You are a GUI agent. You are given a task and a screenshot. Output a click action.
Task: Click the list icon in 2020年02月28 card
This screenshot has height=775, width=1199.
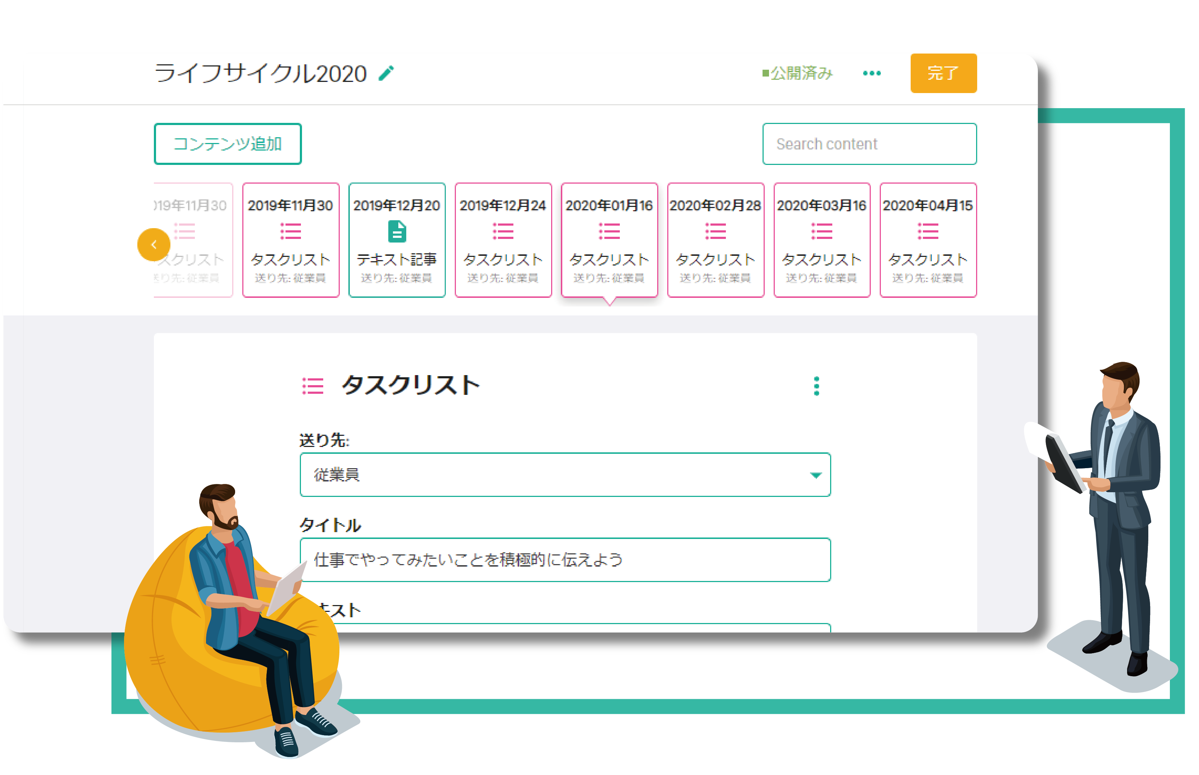(715, 231)
